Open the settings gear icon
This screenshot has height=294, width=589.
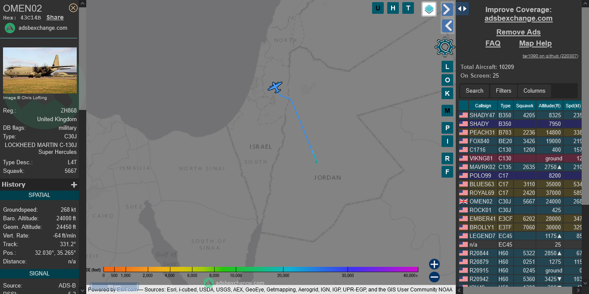click(x=445, y=47)
